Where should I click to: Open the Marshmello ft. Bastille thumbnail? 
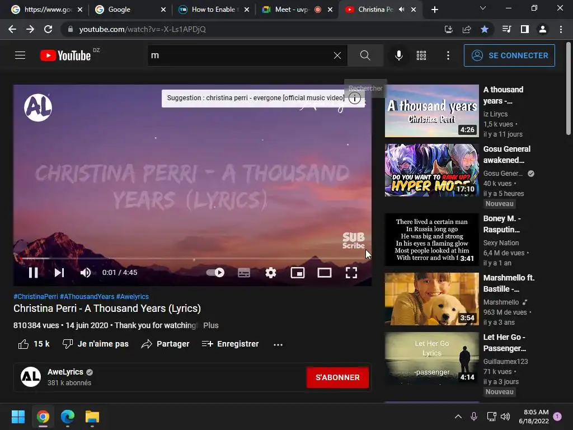[x=431, y=299]
